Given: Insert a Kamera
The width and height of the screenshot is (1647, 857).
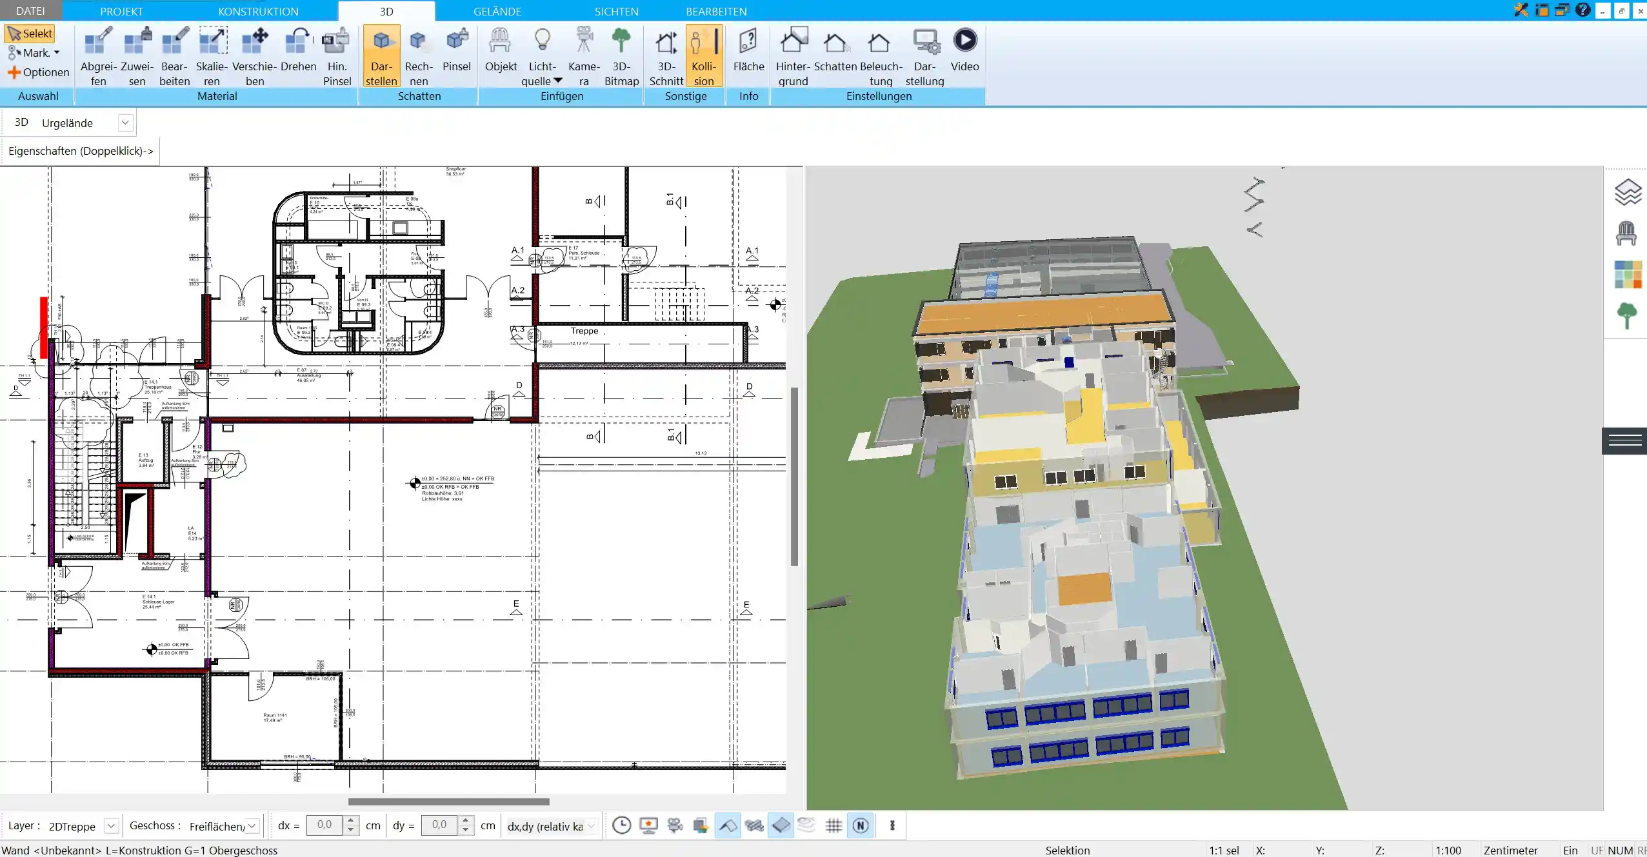Looking at the screenshot, I should click(584, 56).
